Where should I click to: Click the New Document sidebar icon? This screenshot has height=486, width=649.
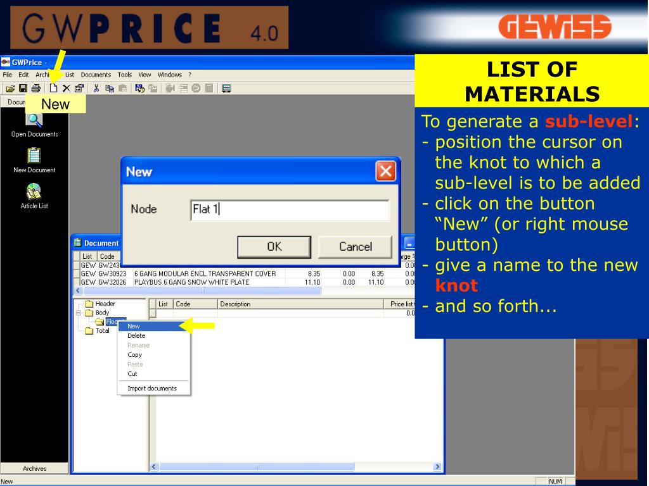34,156
